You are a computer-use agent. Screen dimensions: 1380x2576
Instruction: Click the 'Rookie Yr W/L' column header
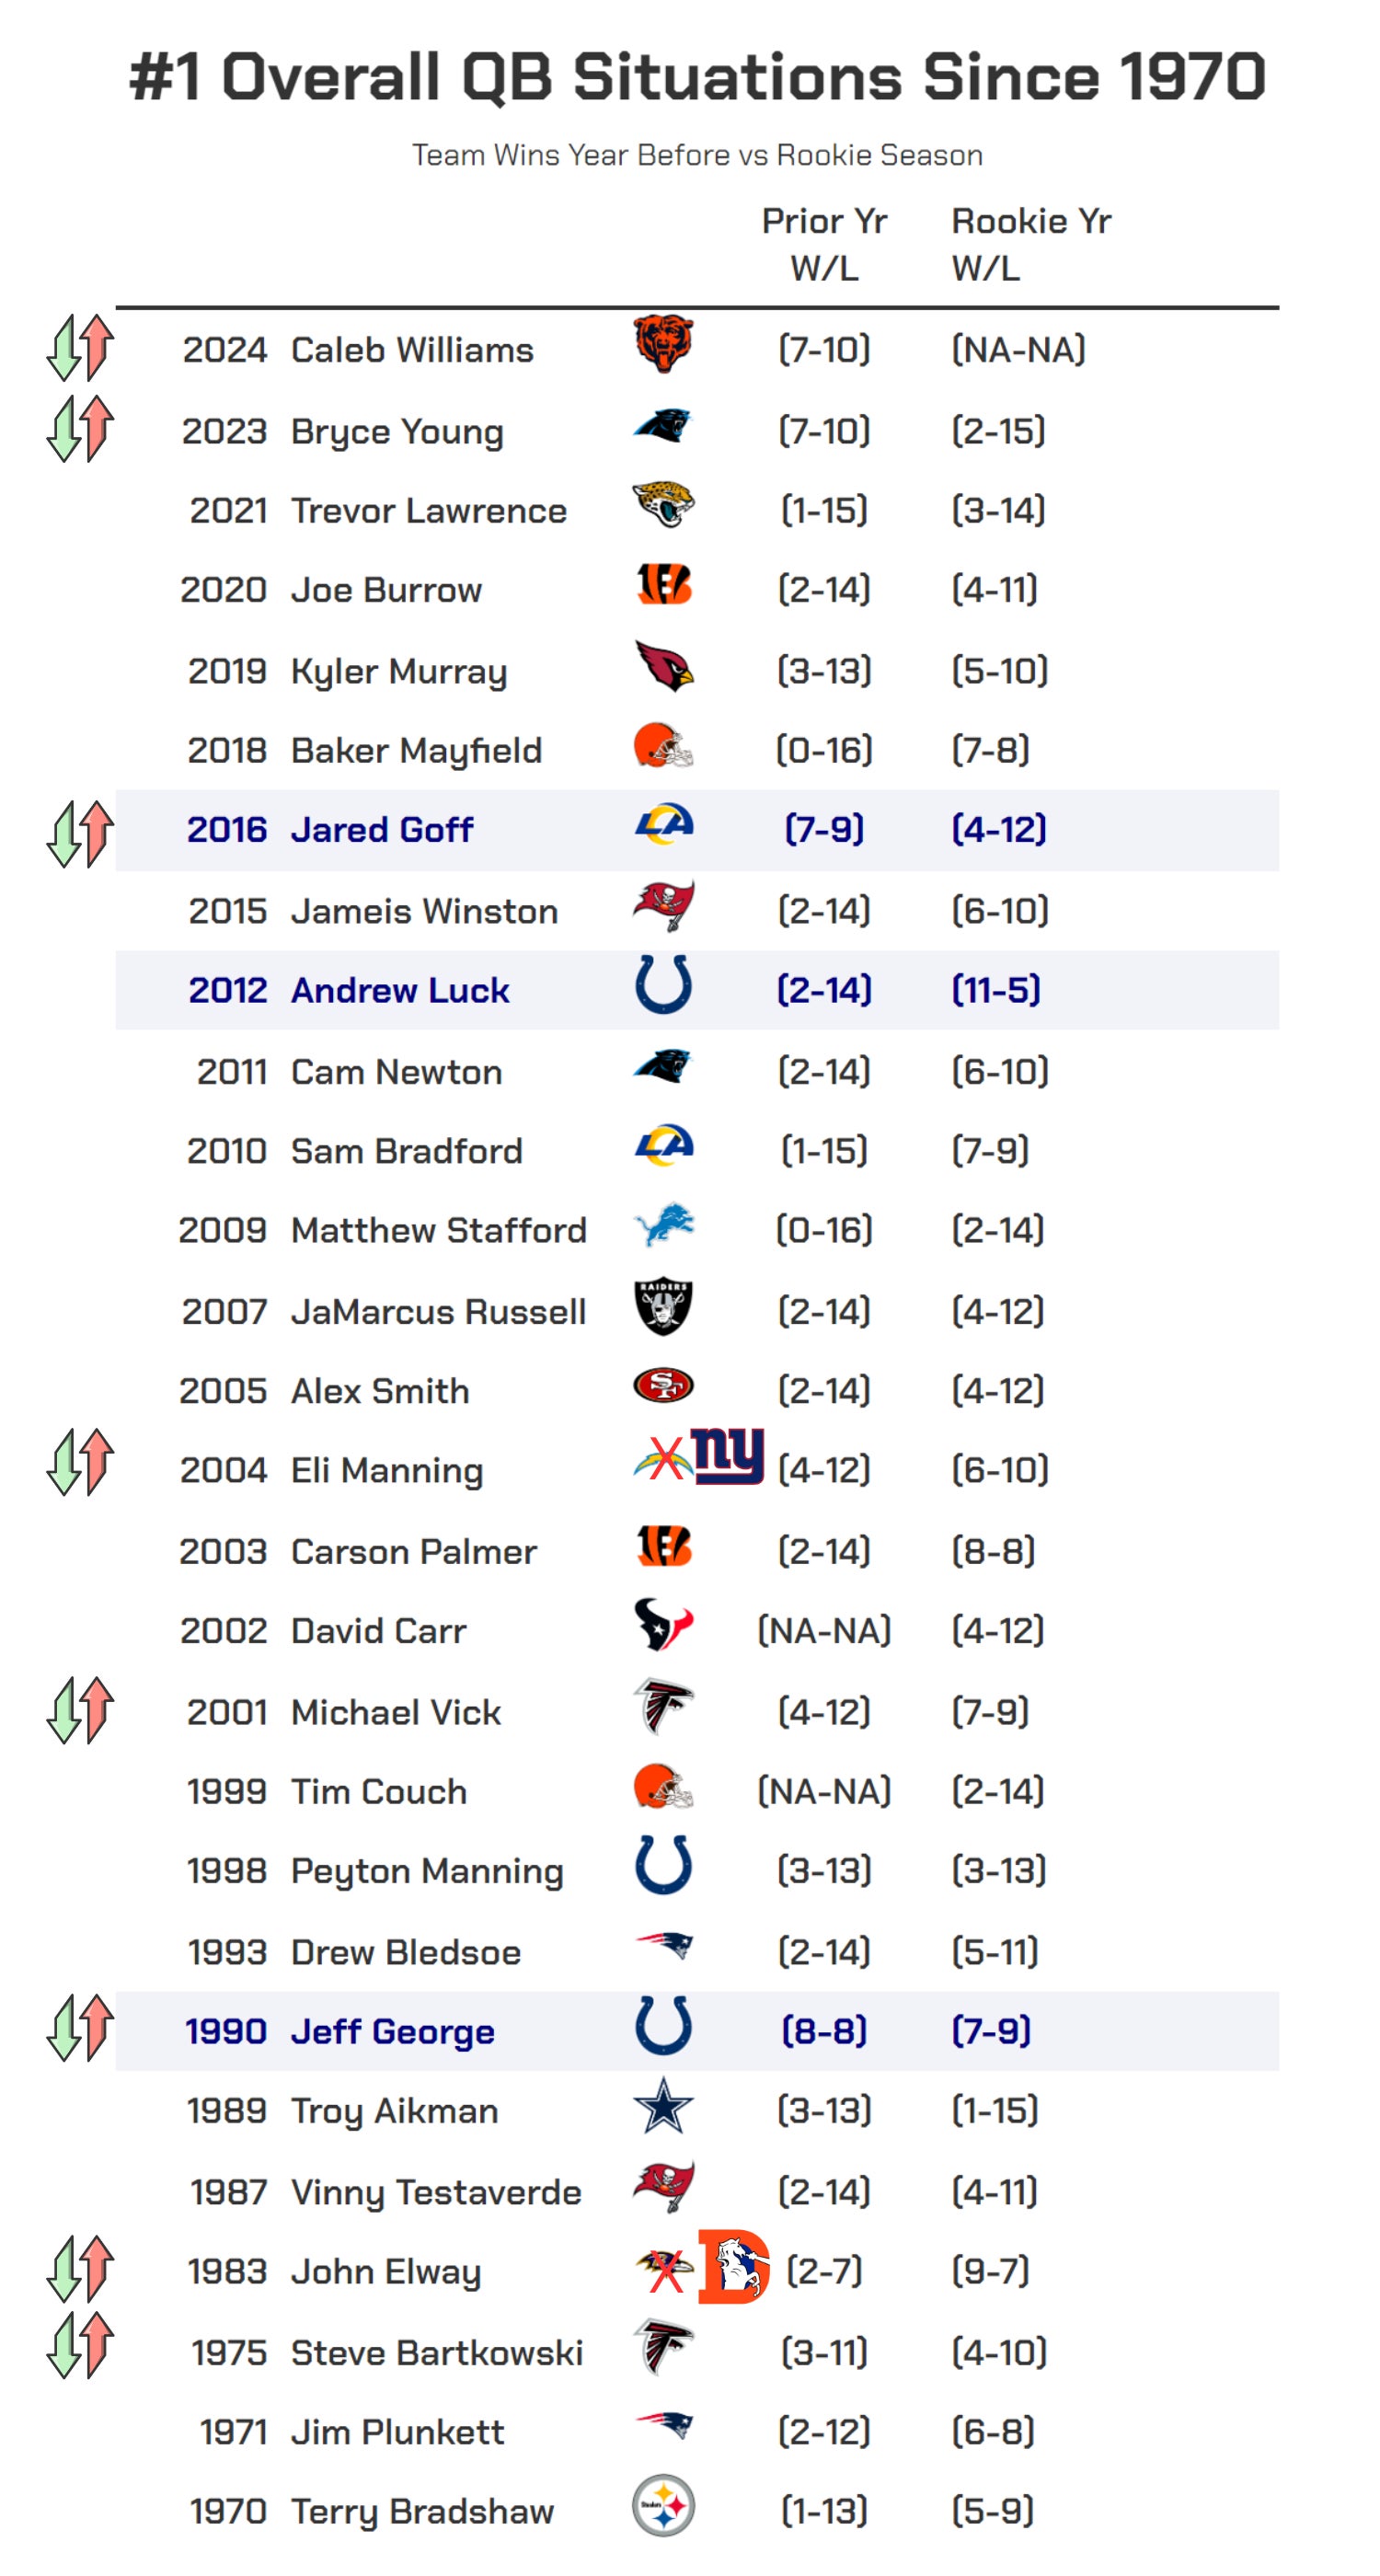[x=1030, y=244]
